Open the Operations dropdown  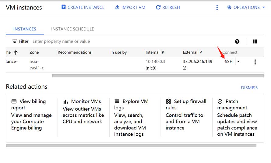(x=246, y=7)
